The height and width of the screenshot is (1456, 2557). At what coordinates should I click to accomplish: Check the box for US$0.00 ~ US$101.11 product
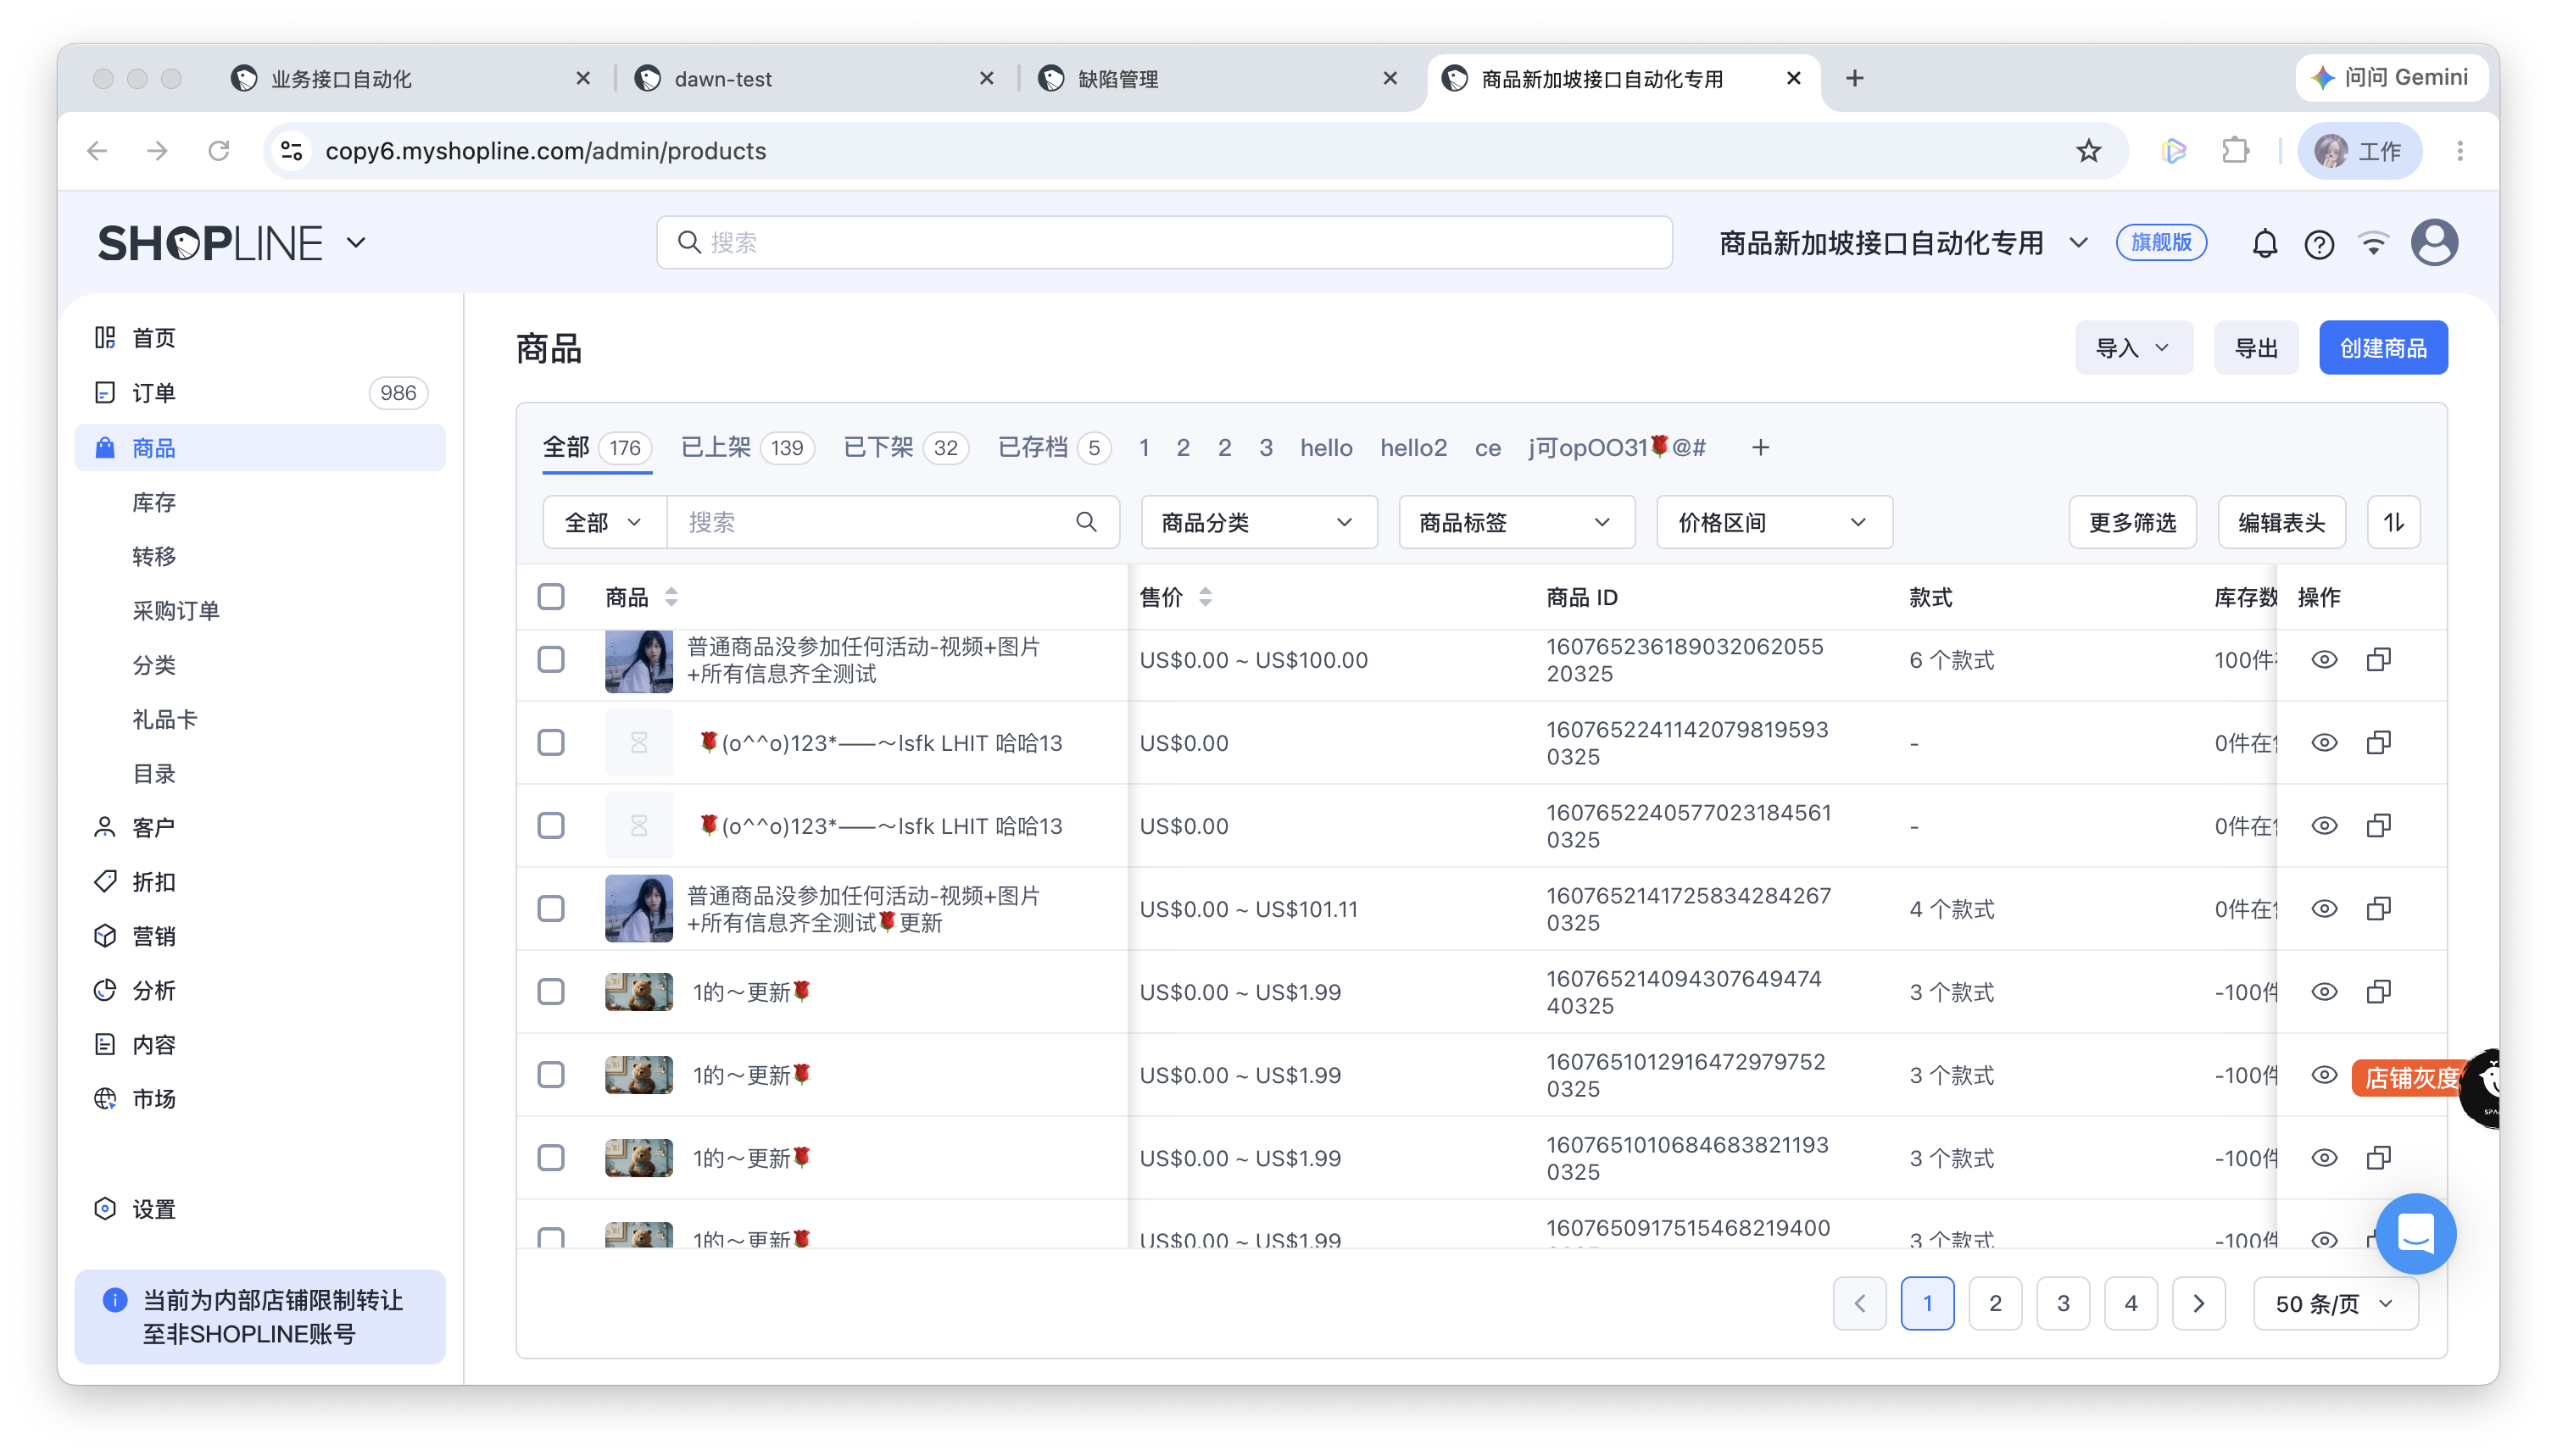point(551,908)
